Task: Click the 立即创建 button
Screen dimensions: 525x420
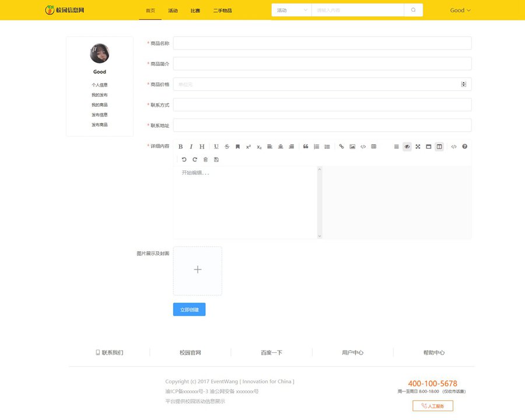Action: point(189,310)
